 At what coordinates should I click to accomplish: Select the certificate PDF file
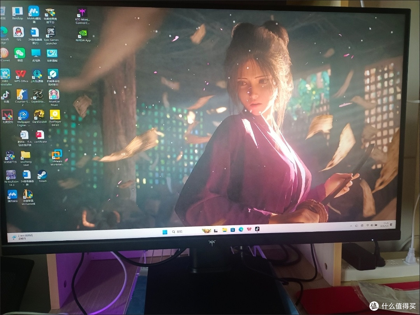40,136
